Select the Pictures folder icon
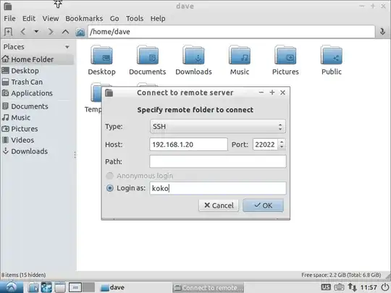Screen dimensions: 391x293 tap(285, 55)
